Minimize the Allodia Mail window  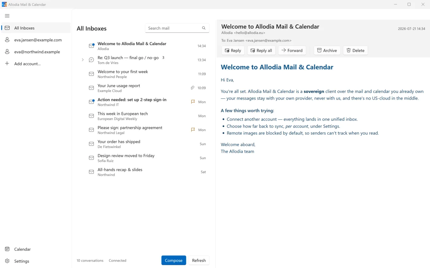396,4
